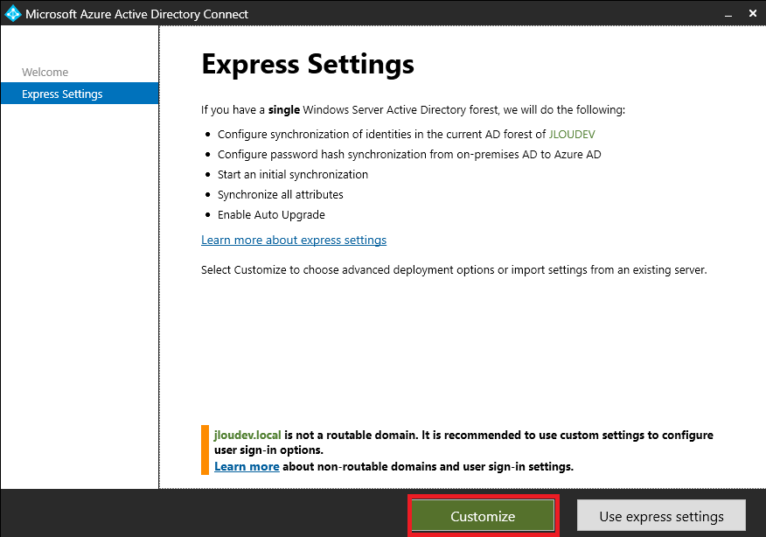
Task: Minimize the Azure AD Connect window
Action: click(728, 15)
